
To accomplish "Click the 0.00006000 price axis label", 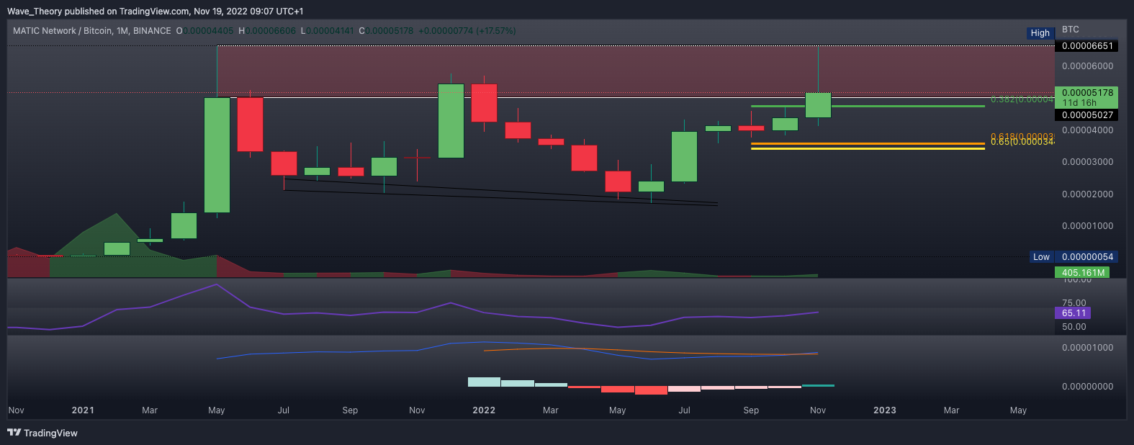I will [x=1087, y=66].
